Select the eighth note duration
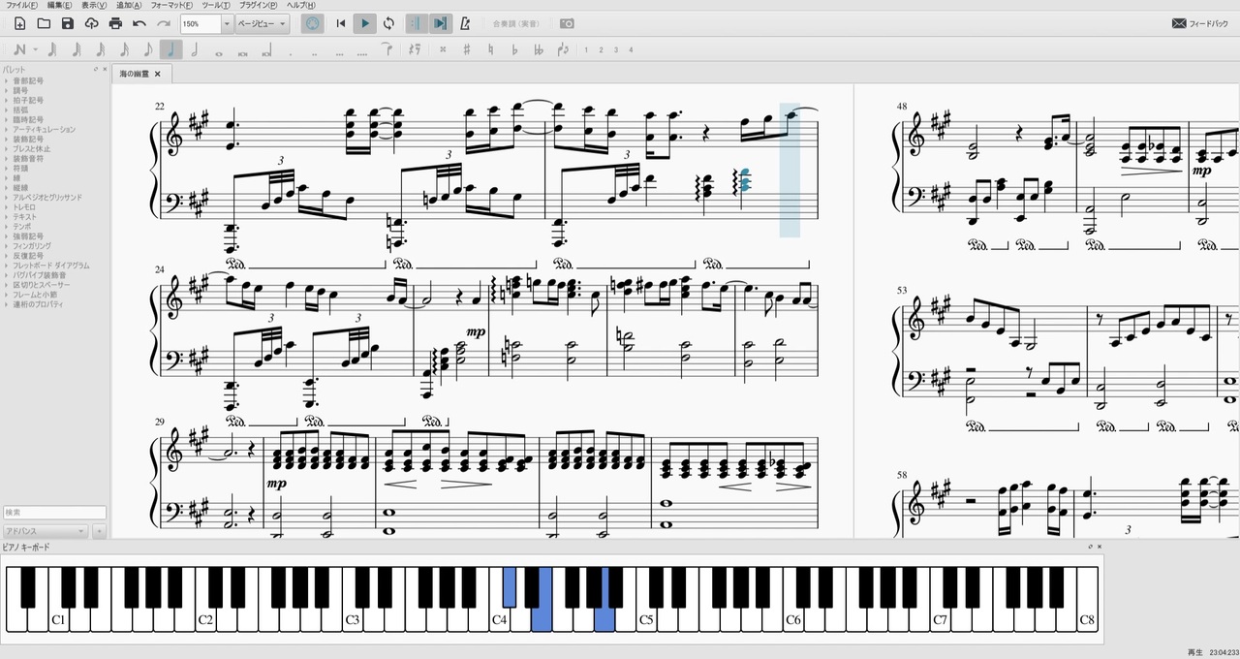This screenshot has width=1240, height=659. point(147,49)
